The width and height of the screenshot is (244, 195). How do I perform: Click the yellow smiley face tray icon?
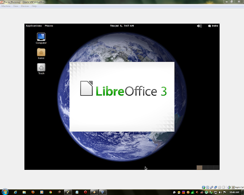click(x=188, y=192)
